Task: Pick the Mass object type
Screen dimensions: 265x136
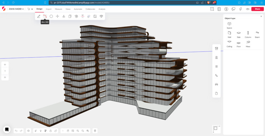Action: [x=248, y=44]
